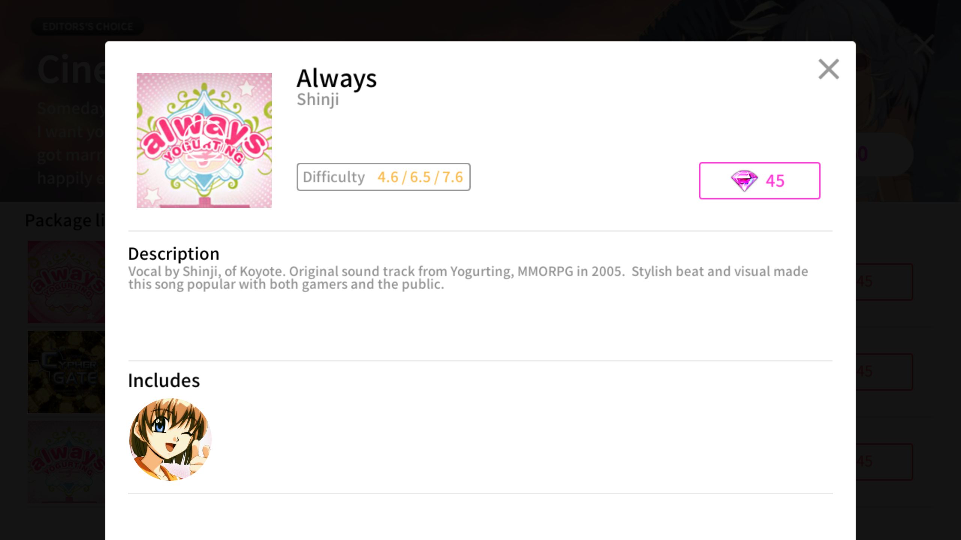Click the dimmed background X icon
The width and height of the screenshot is (961, 540).
pyautogui.click(x=924, y=45)
